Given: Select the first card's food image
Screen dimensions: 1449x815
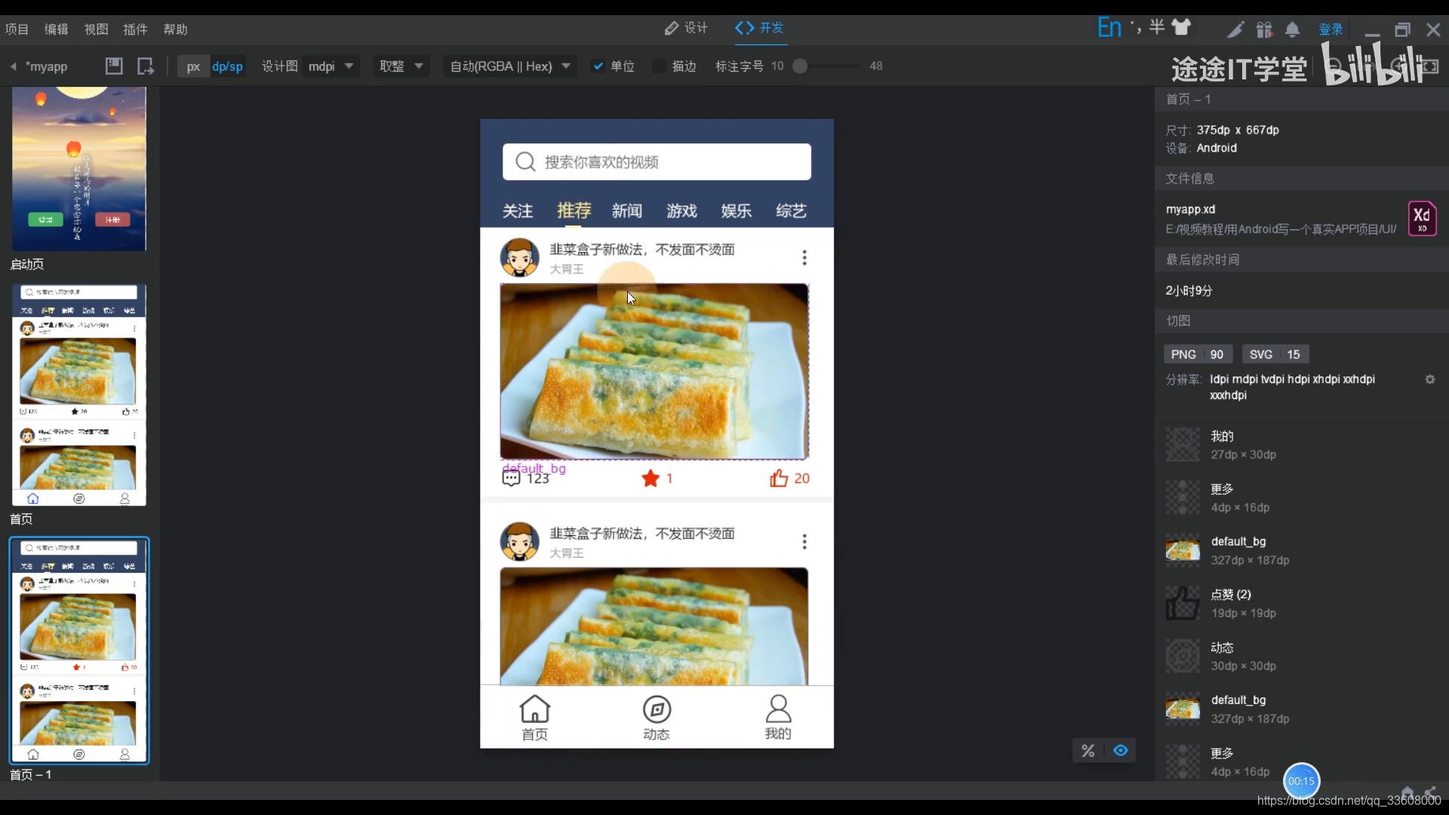Looking at the screenshot, I should point(654,371).
